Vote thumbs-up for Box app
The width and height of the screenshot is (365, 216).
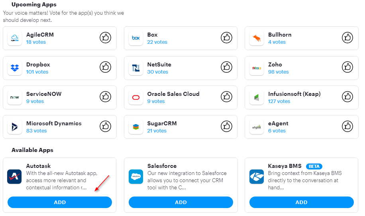226,37
